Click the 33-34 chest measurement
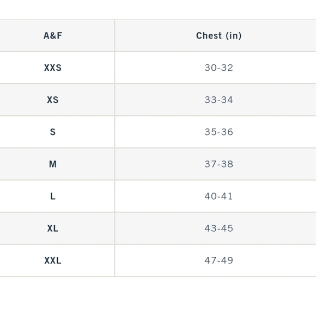 218,100
